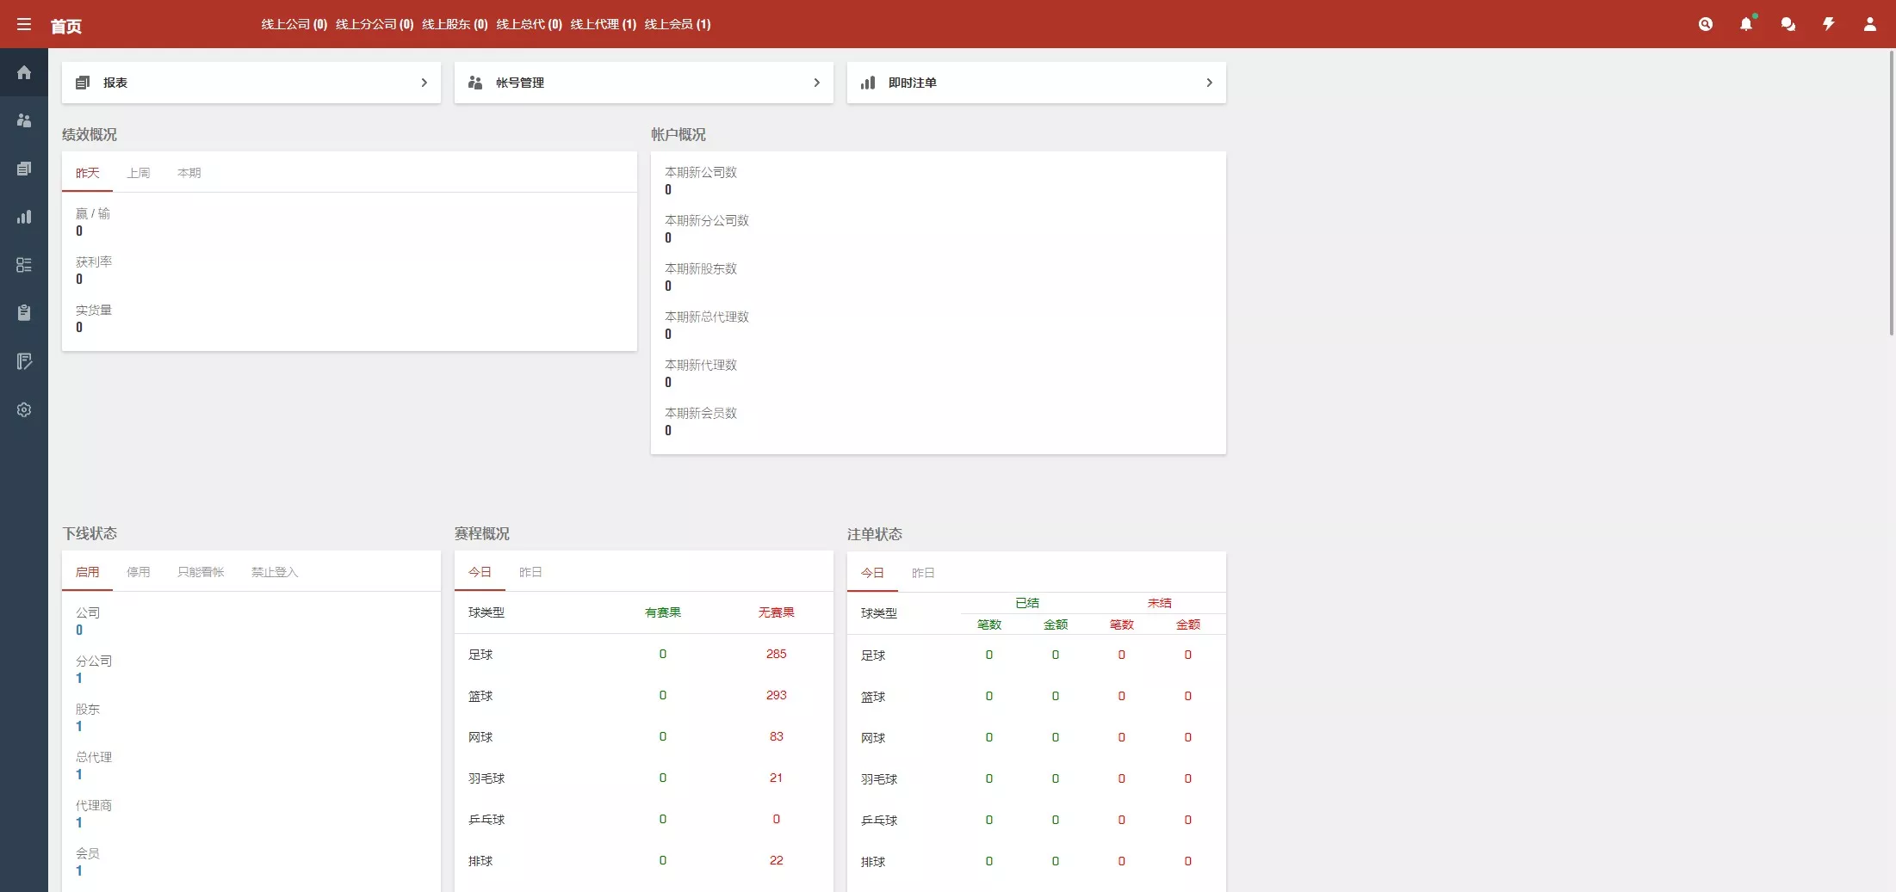Viewport: 1896px width, 892px height.
Task: Open the member management sidebar icon
Action: pyautogui.click(x=23, y=120)
